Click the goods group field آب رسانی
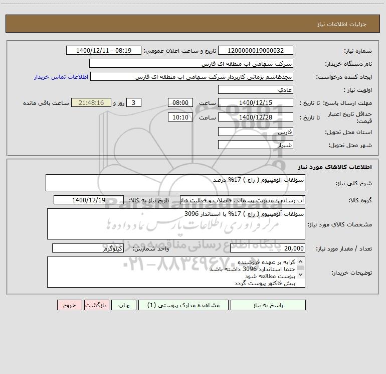 tap(243, 200)
